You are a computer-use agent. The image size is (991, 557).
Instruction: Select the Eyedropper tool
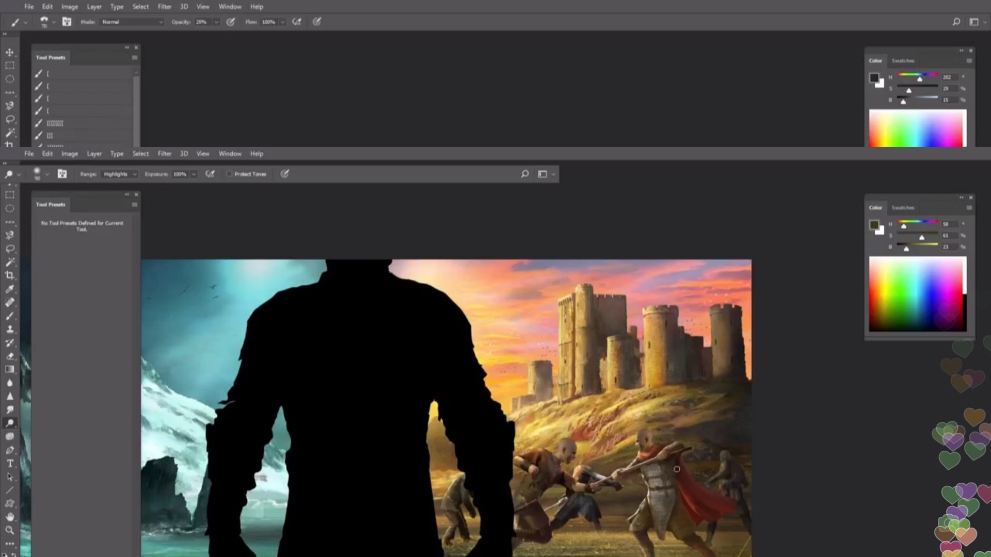click(10, 289)
